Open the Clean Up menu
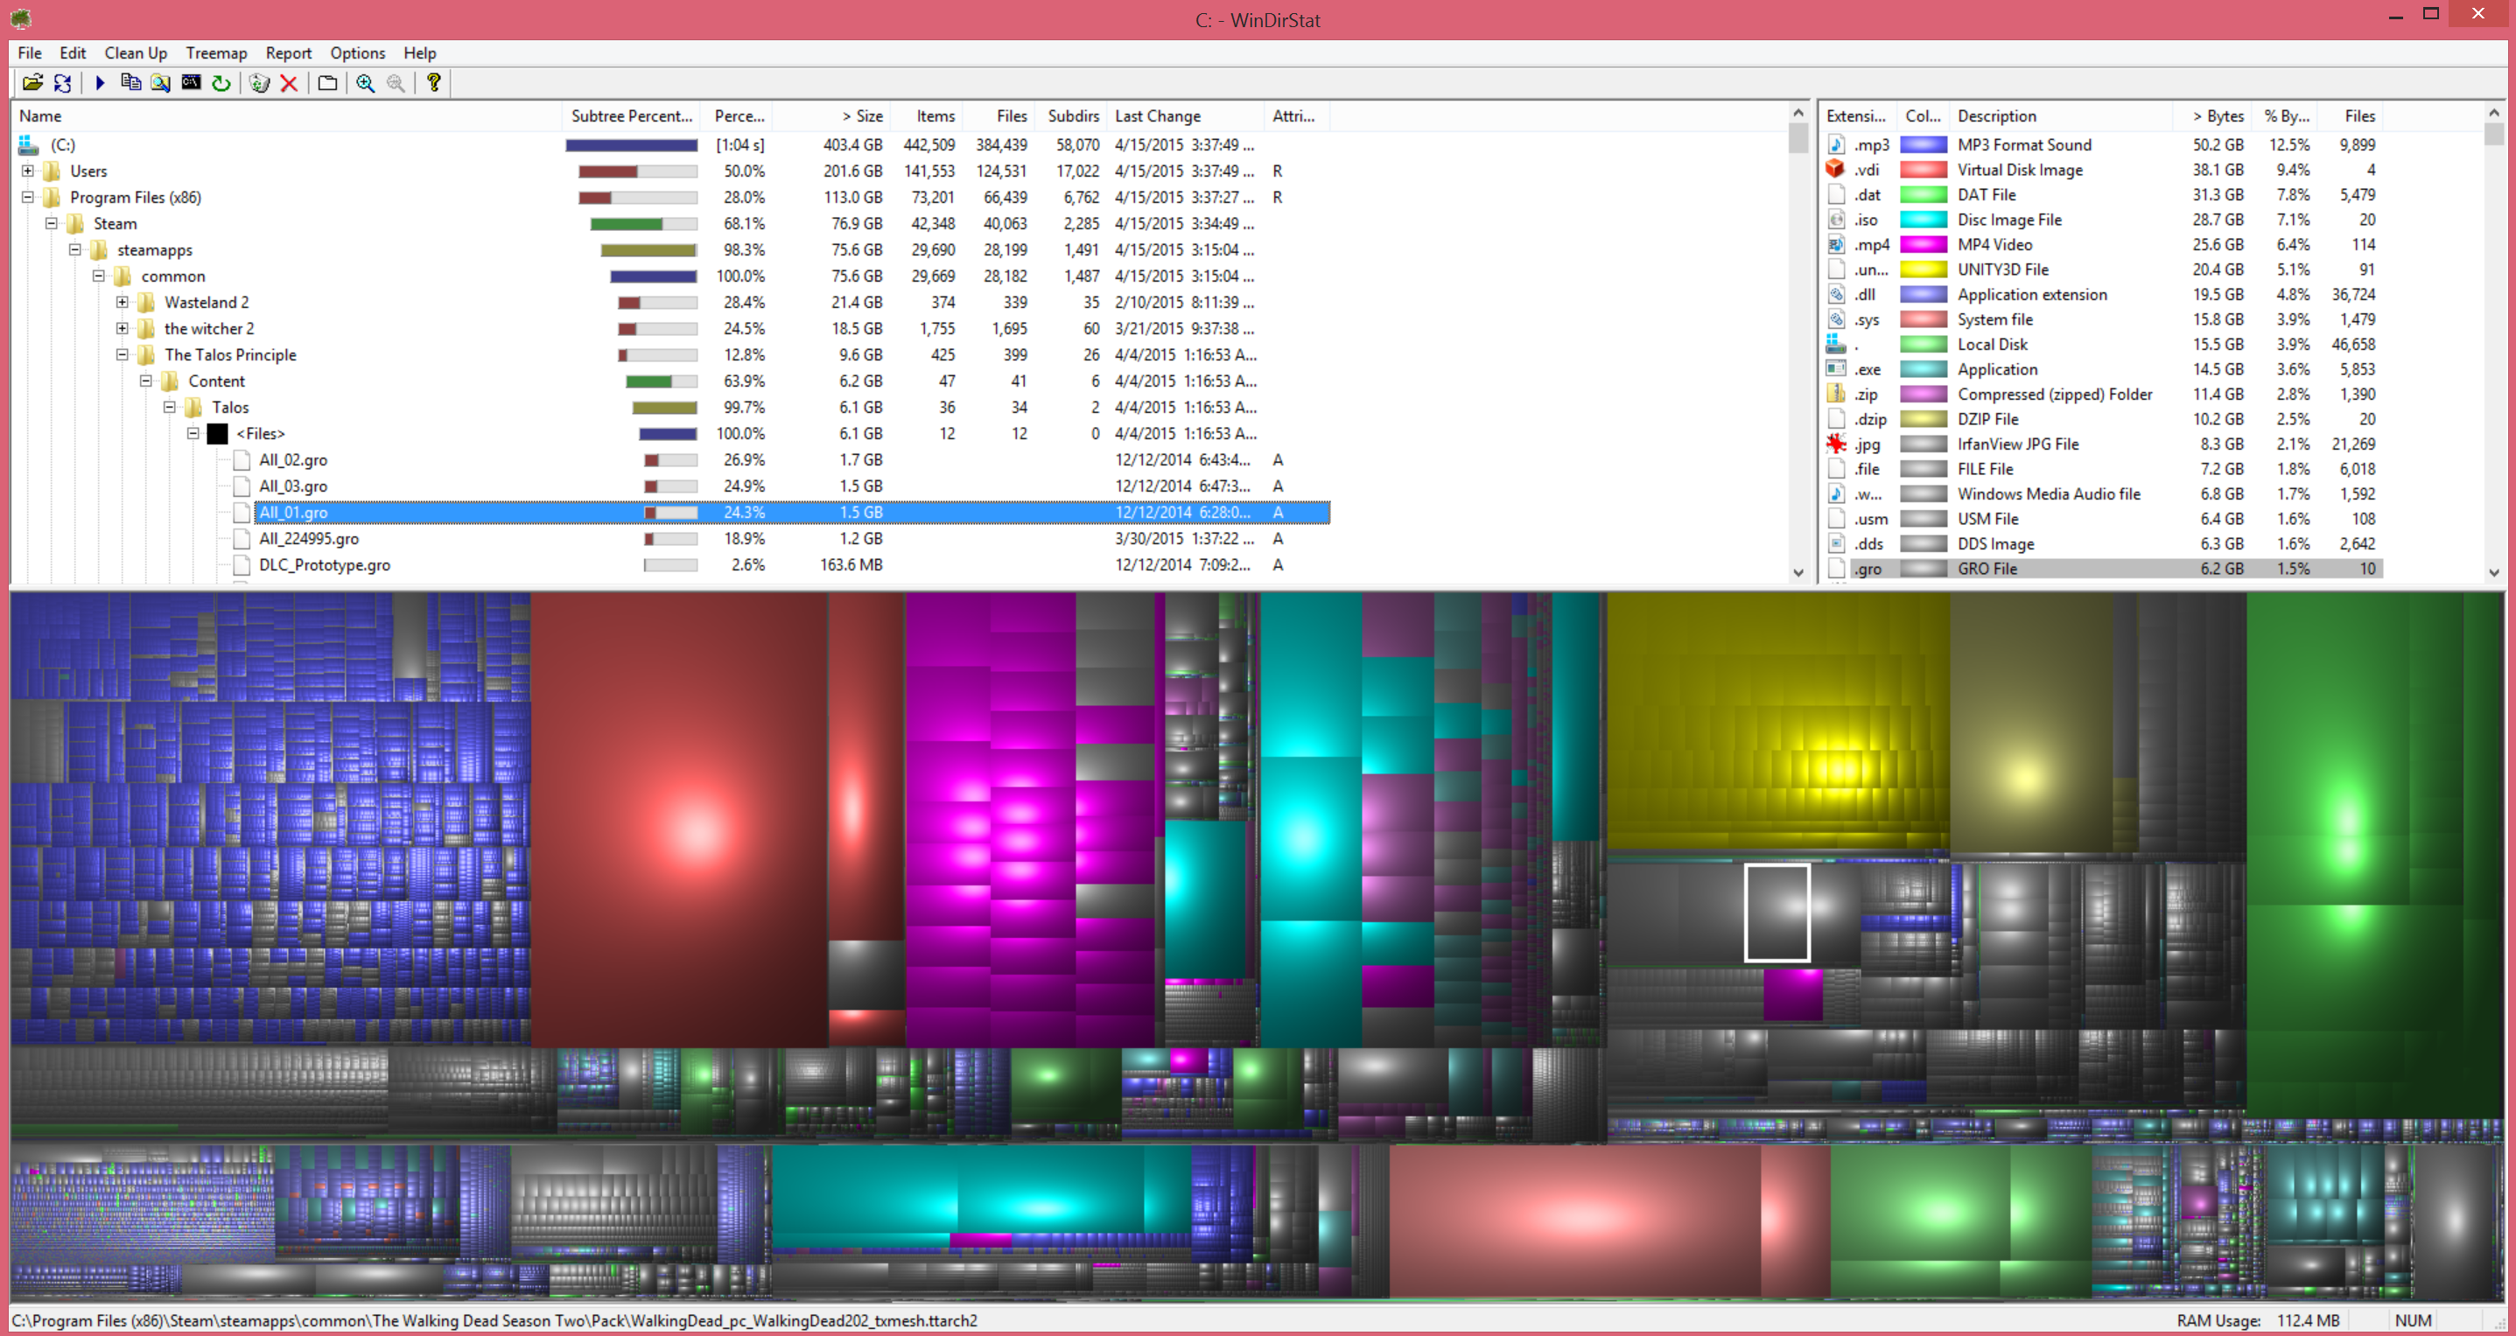The height and width of the screenshot is (1336, 2516). point(135,52)
